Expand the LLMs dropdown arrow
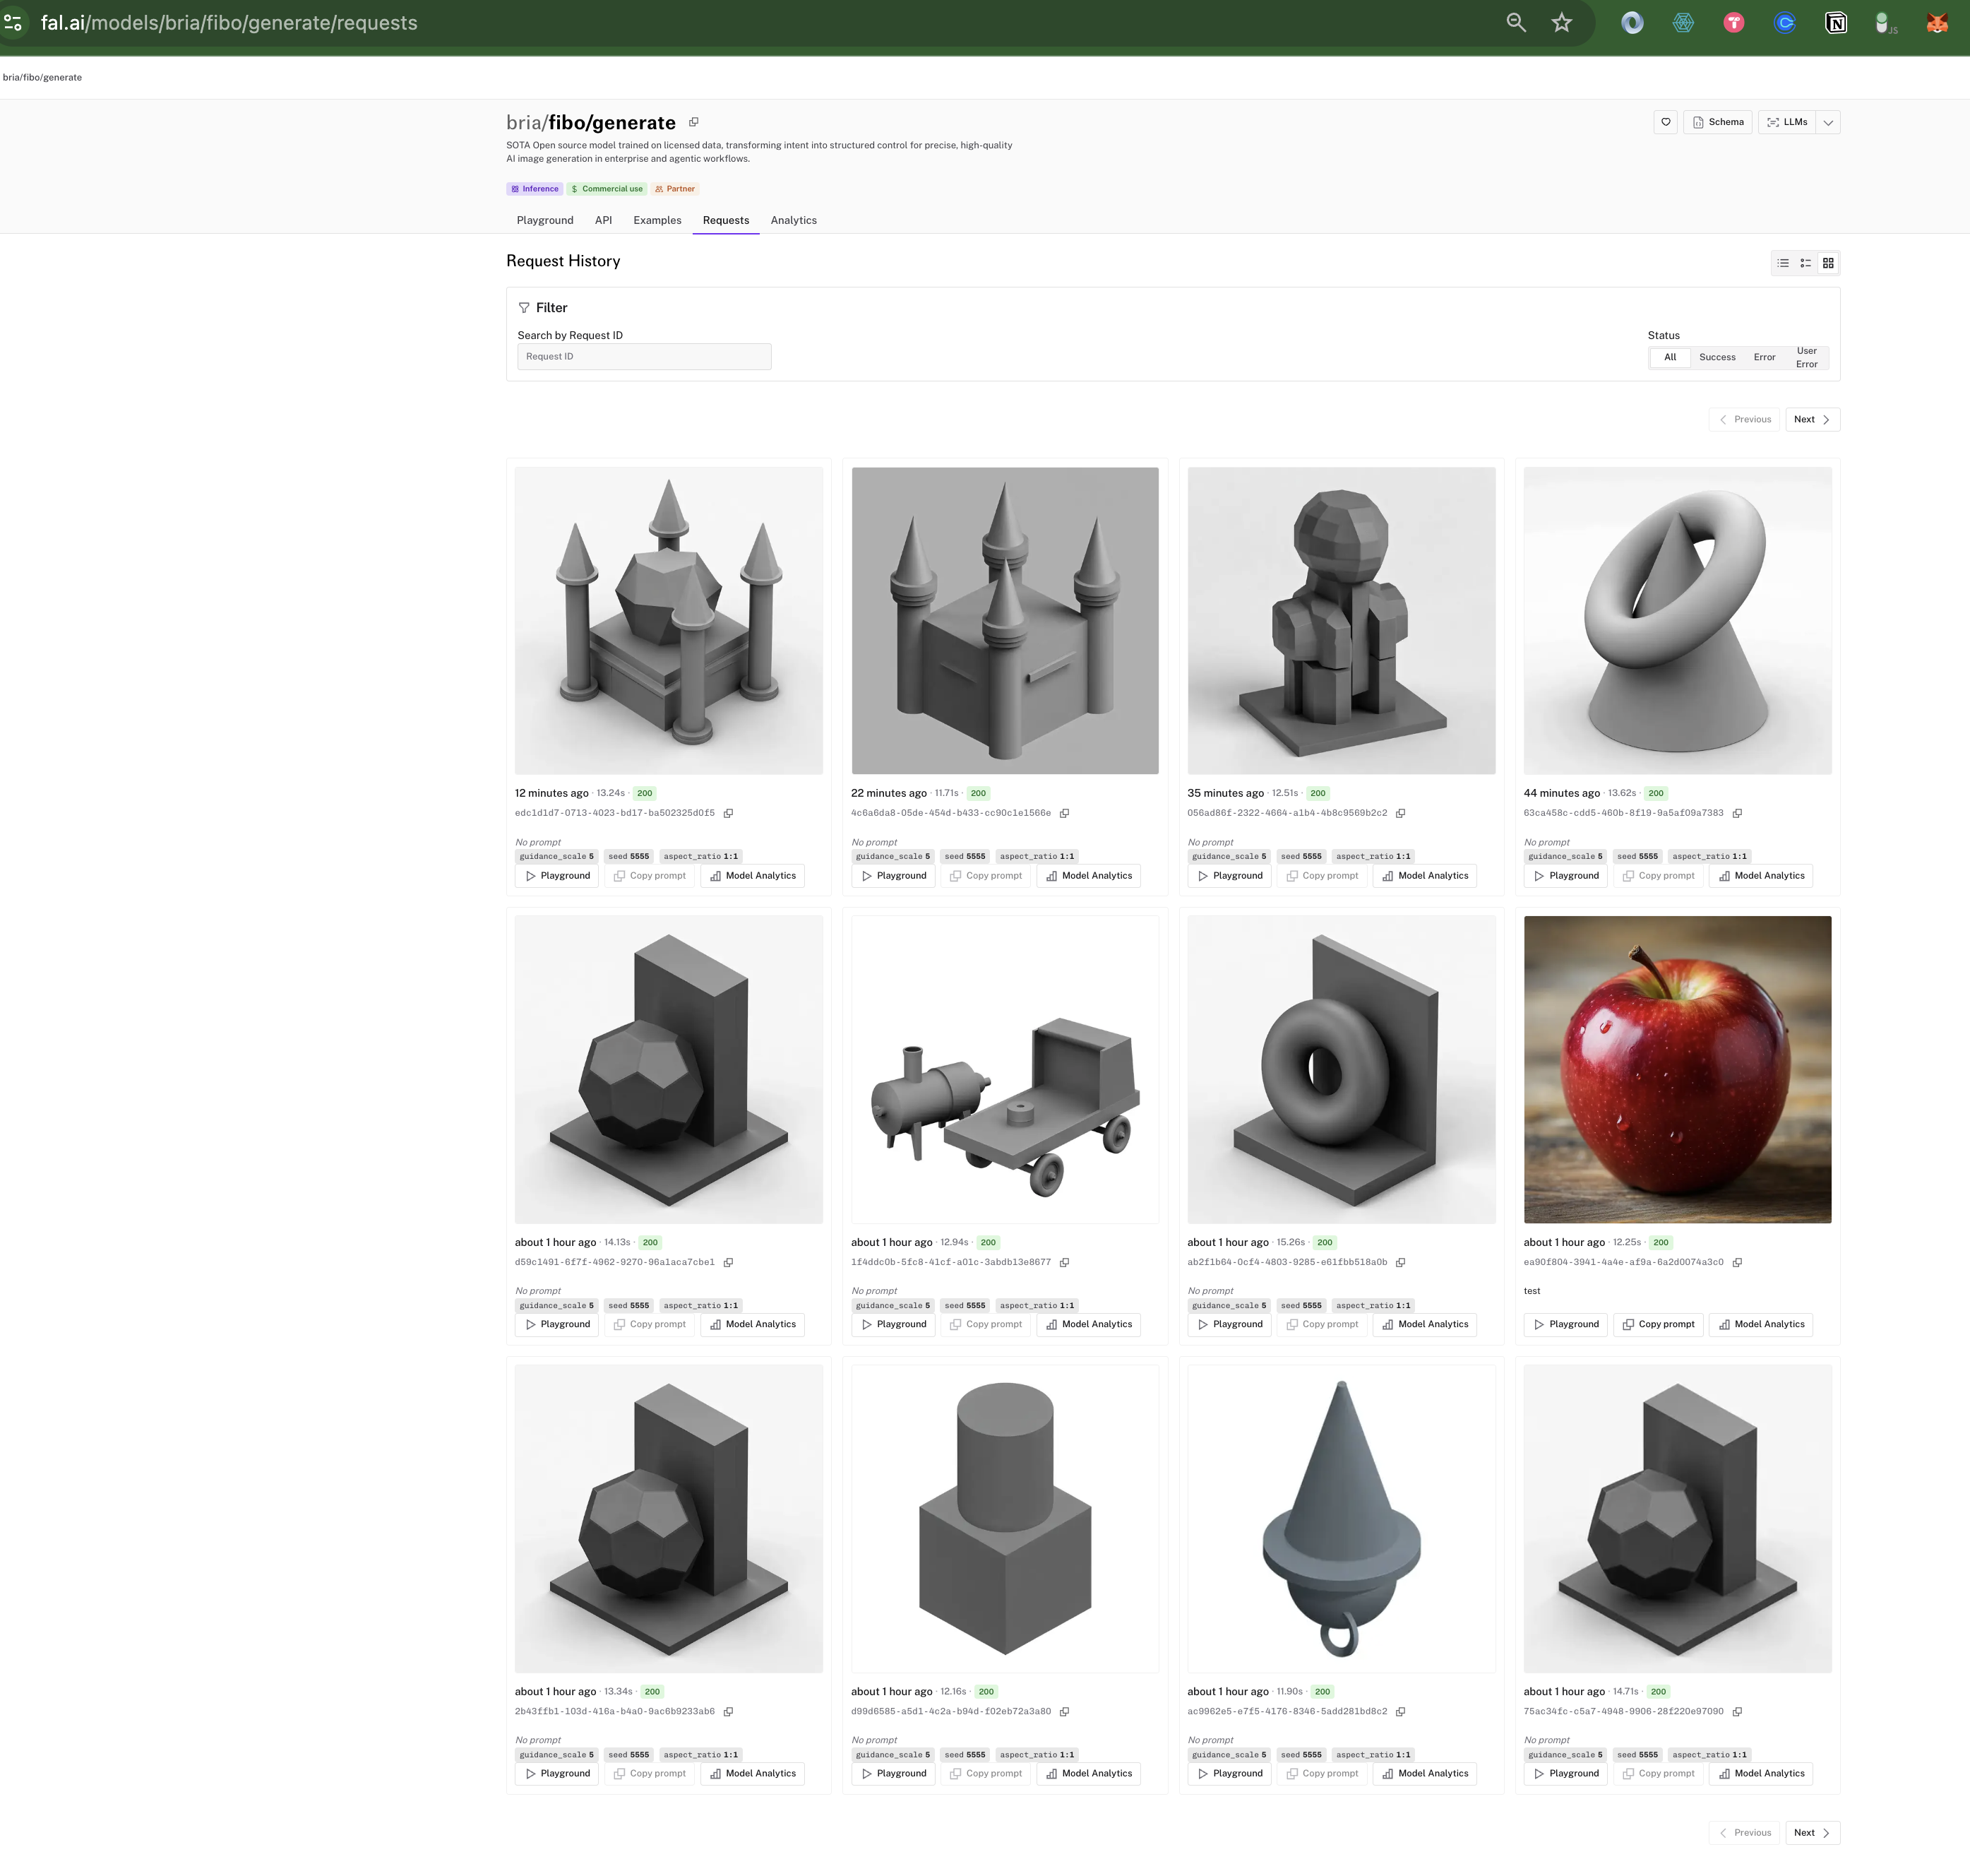The image size is (1970, 1876). (x=1828, y=122)
